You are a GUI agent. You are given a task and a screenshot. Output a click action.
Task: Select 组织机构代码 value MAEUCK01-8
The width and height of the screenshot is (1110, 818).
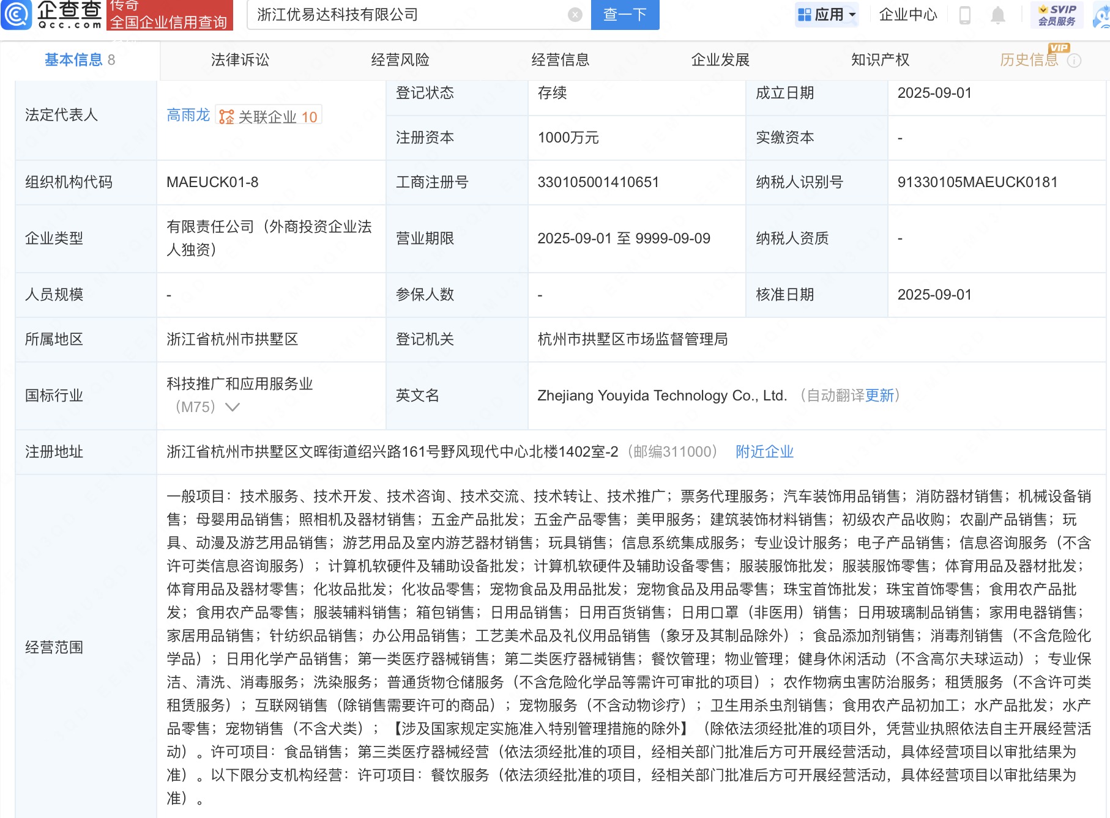(x=212, y=182)
